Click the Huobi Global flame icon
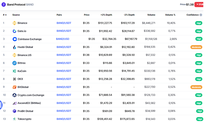This screenshot has height=124, width=209. (x=14, y=47)
